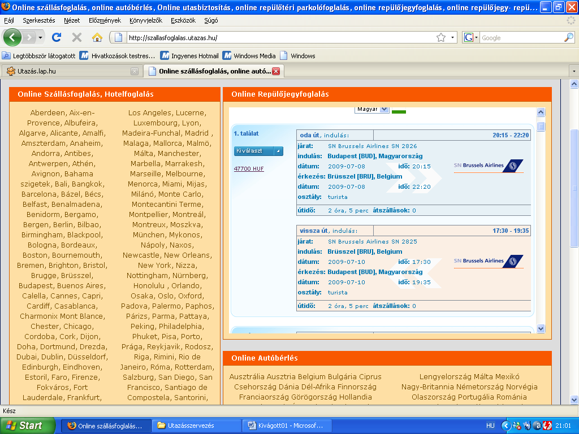The image size is (579, 434).
Task: Open the Hivatkozások testres… bookmark
Action: 118,56
